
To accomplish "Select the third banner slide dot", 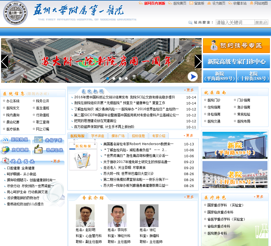I will pos(120,78).
